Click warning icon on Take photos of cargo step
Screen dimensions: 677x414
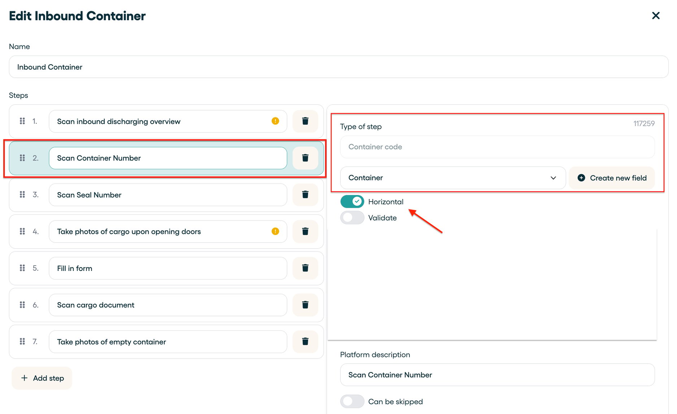(x=275, y=231)
